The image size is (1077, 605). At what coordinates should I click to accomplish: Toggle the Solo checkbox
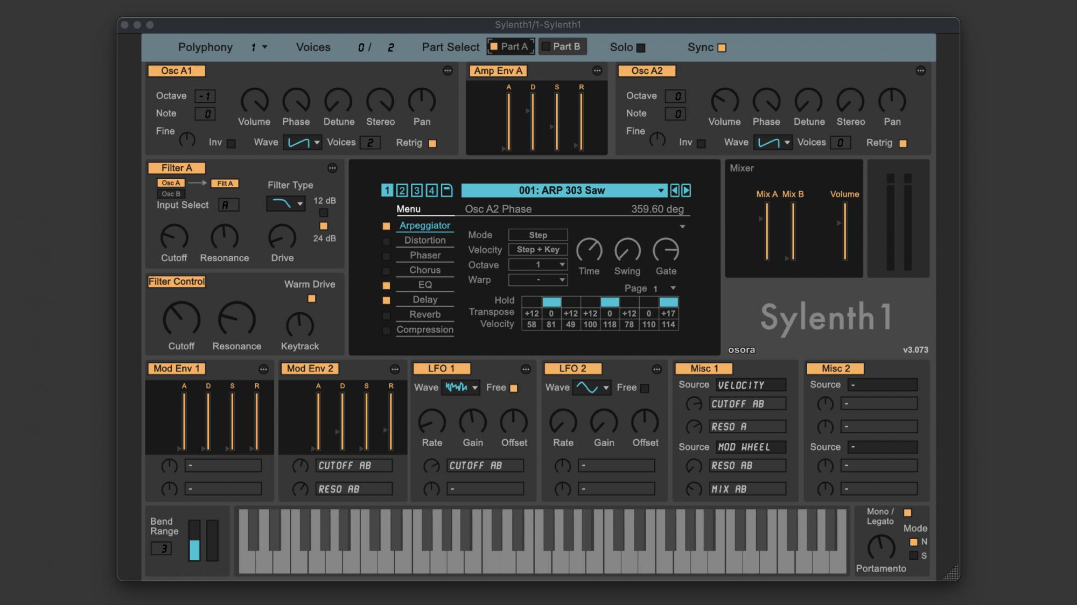click(641, 48)
